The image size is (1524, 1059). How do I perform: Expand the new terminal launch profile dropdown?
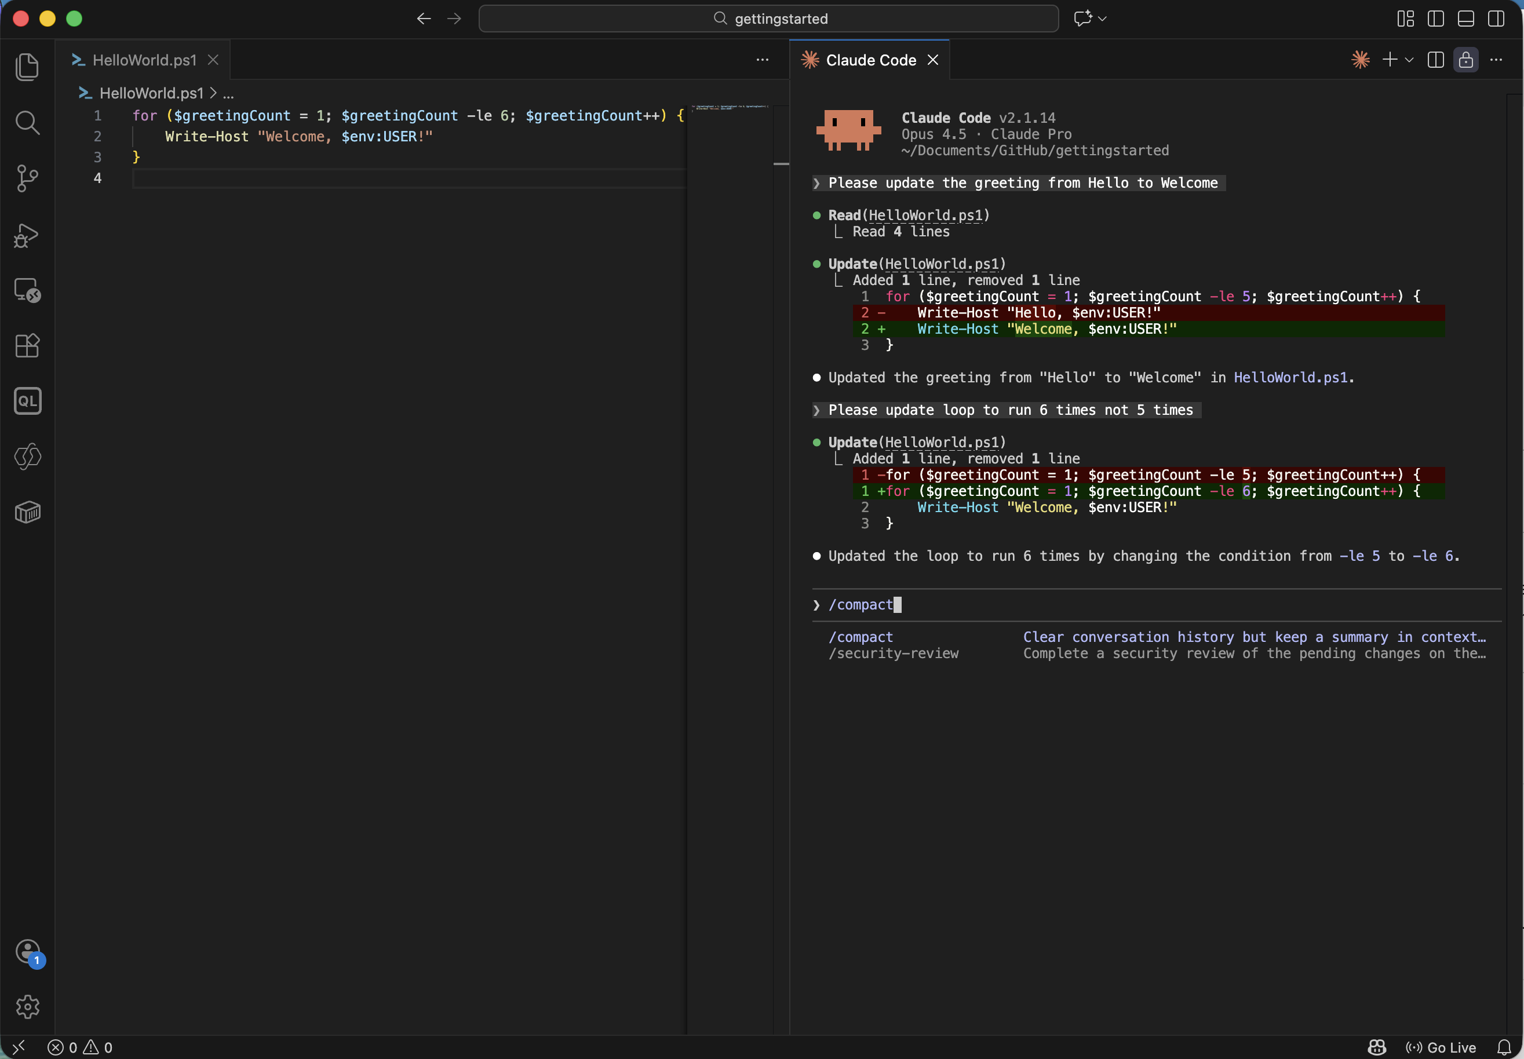[1409, 60]
